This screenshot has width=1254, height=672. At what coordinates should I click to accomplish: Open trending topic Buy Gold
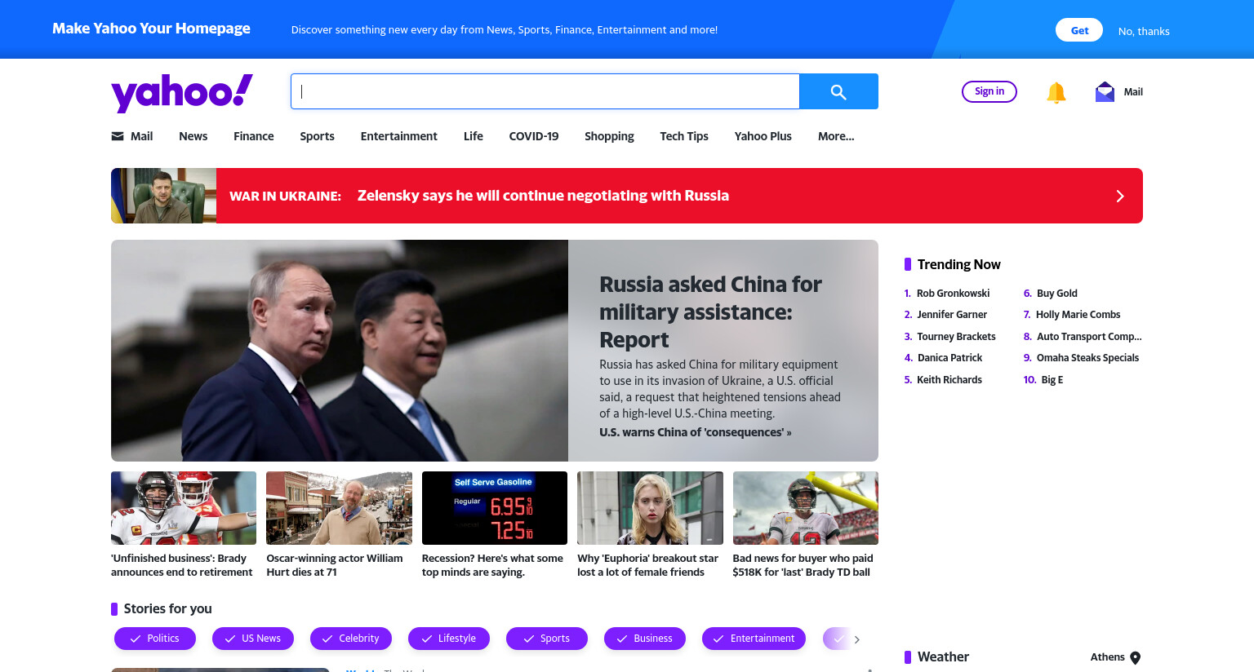pos(1056,294)
